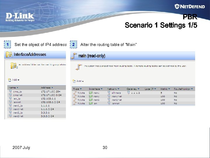Open the Add menu in InterfaceAddresses panel

14,80
